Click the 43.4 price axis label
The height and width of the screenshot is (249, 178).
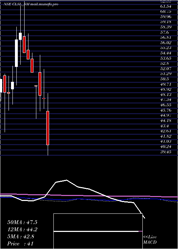pyautogui.click(x=165, y=126)
